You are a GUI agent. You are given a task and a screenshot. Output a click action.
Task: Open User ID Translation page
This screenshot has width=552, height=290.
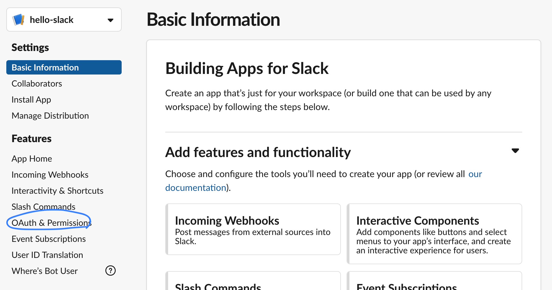pos(47,255)
